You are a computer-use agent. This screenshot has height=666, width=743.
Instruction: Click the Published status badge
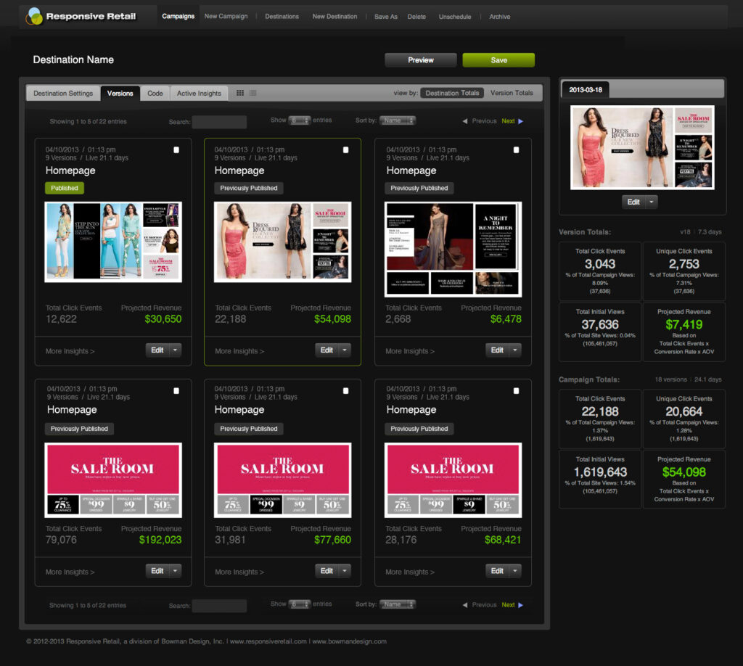pyautogui.click(x=65, y=188)
